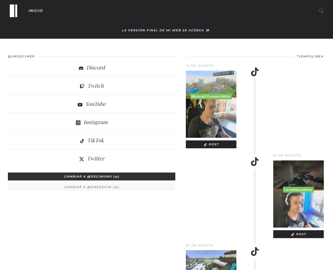Image resolution: width=333 pixels, height=270 pixels.
Task: Switch to @DECIMUNO (ES) profile
Action: coord(92,176)
